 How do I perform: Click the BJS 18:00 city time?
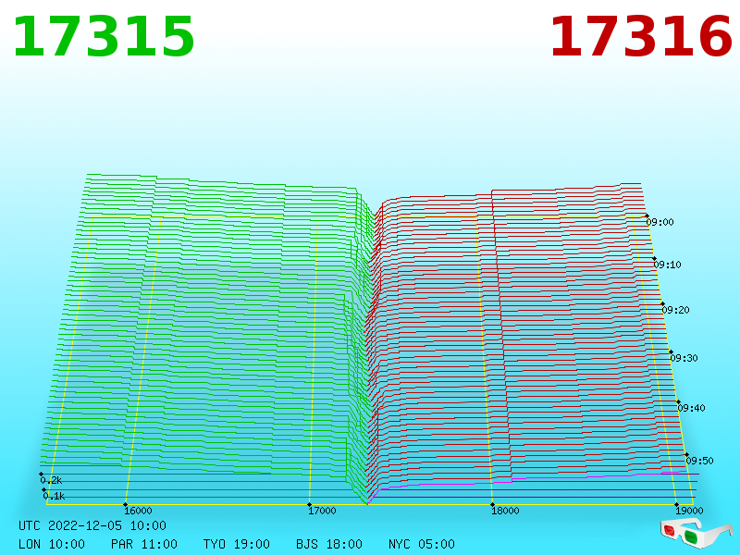[x=329, y=544]
